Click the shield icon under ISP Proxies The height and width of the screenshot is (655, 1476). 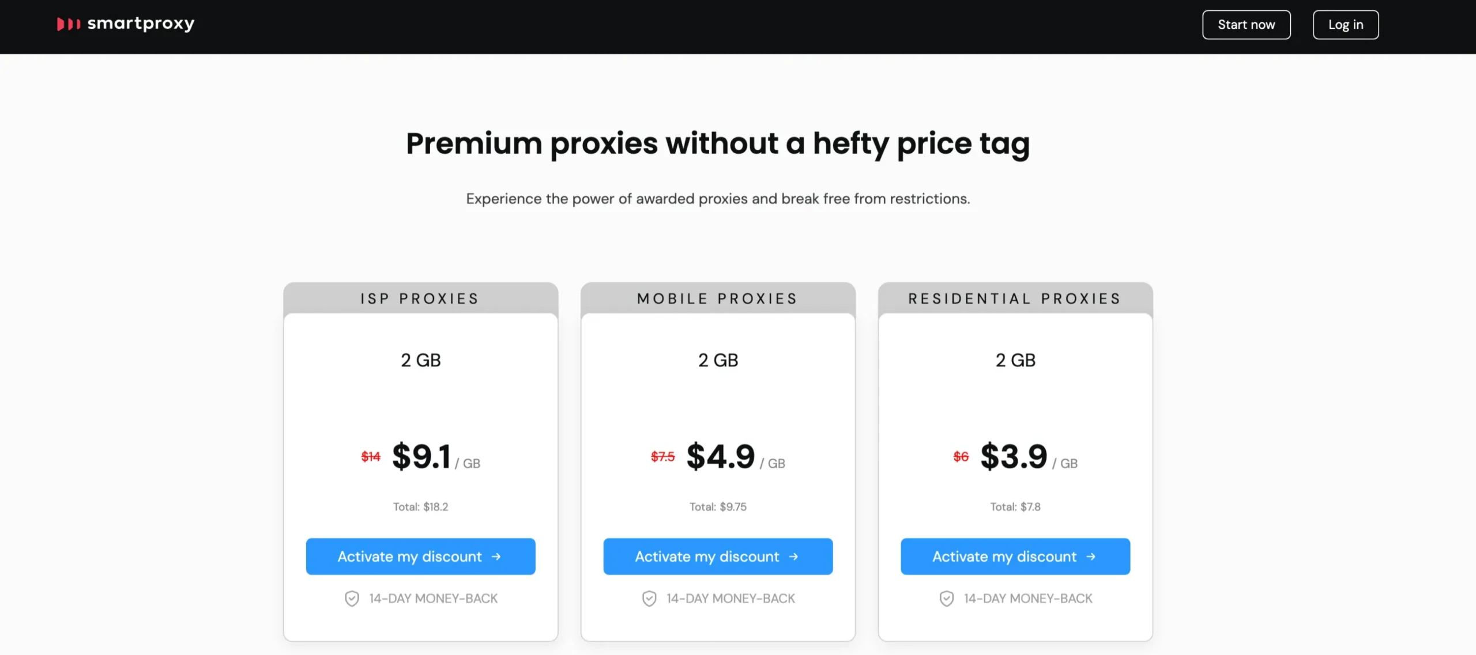tap(352, 599)
